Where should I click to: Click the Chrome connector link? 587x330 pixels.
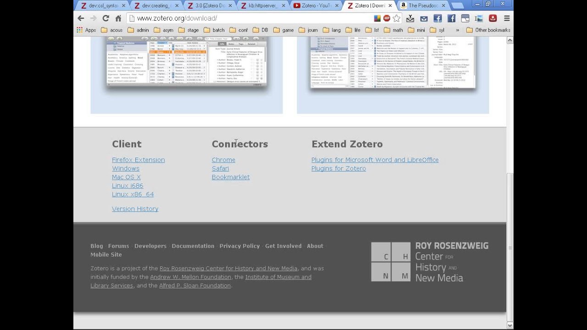[x=223, y=160]
